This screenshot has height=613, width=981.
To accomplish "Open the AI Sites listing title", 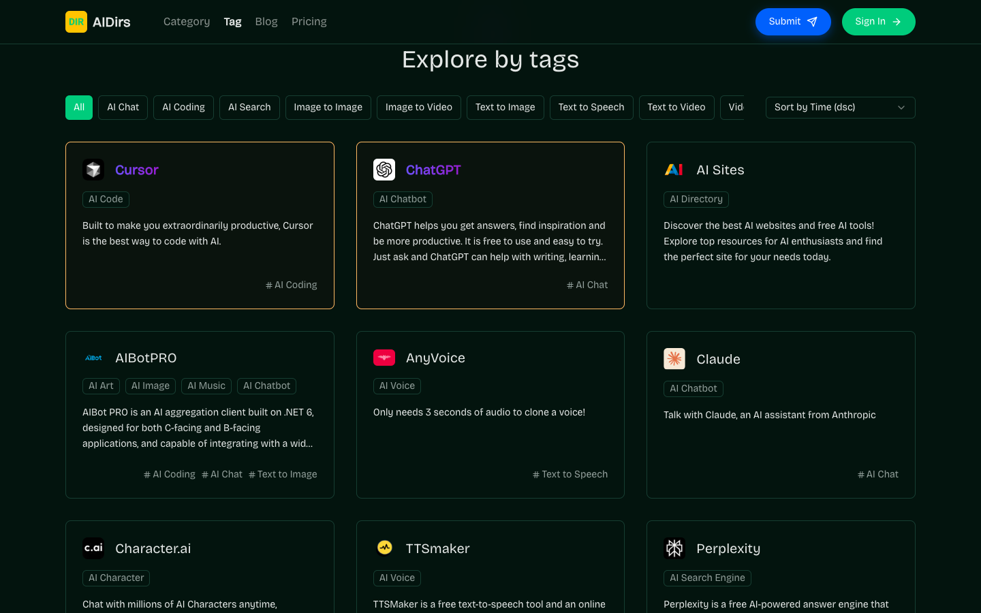I will coord(720,170).
